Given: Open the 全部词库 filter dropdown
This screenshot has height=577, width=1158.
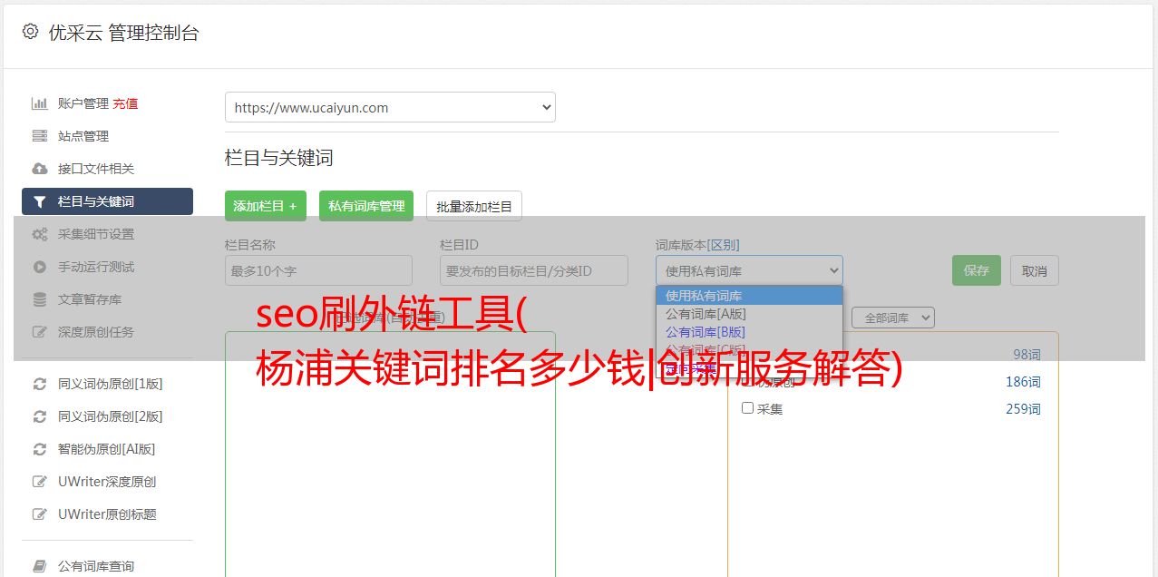Looking at the screenshot, I should tap(893, 318).
